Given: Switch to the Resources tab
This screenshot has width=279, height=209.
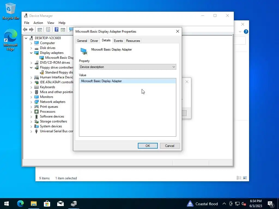Looking at the screenshot, I should [133, 41].
